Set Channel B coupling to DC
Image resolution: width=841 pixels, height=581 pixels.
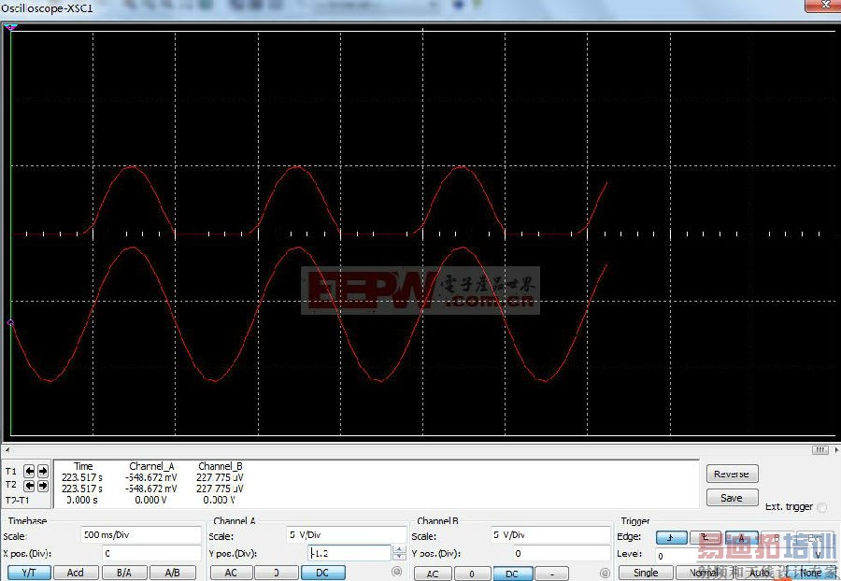(512, 574)
